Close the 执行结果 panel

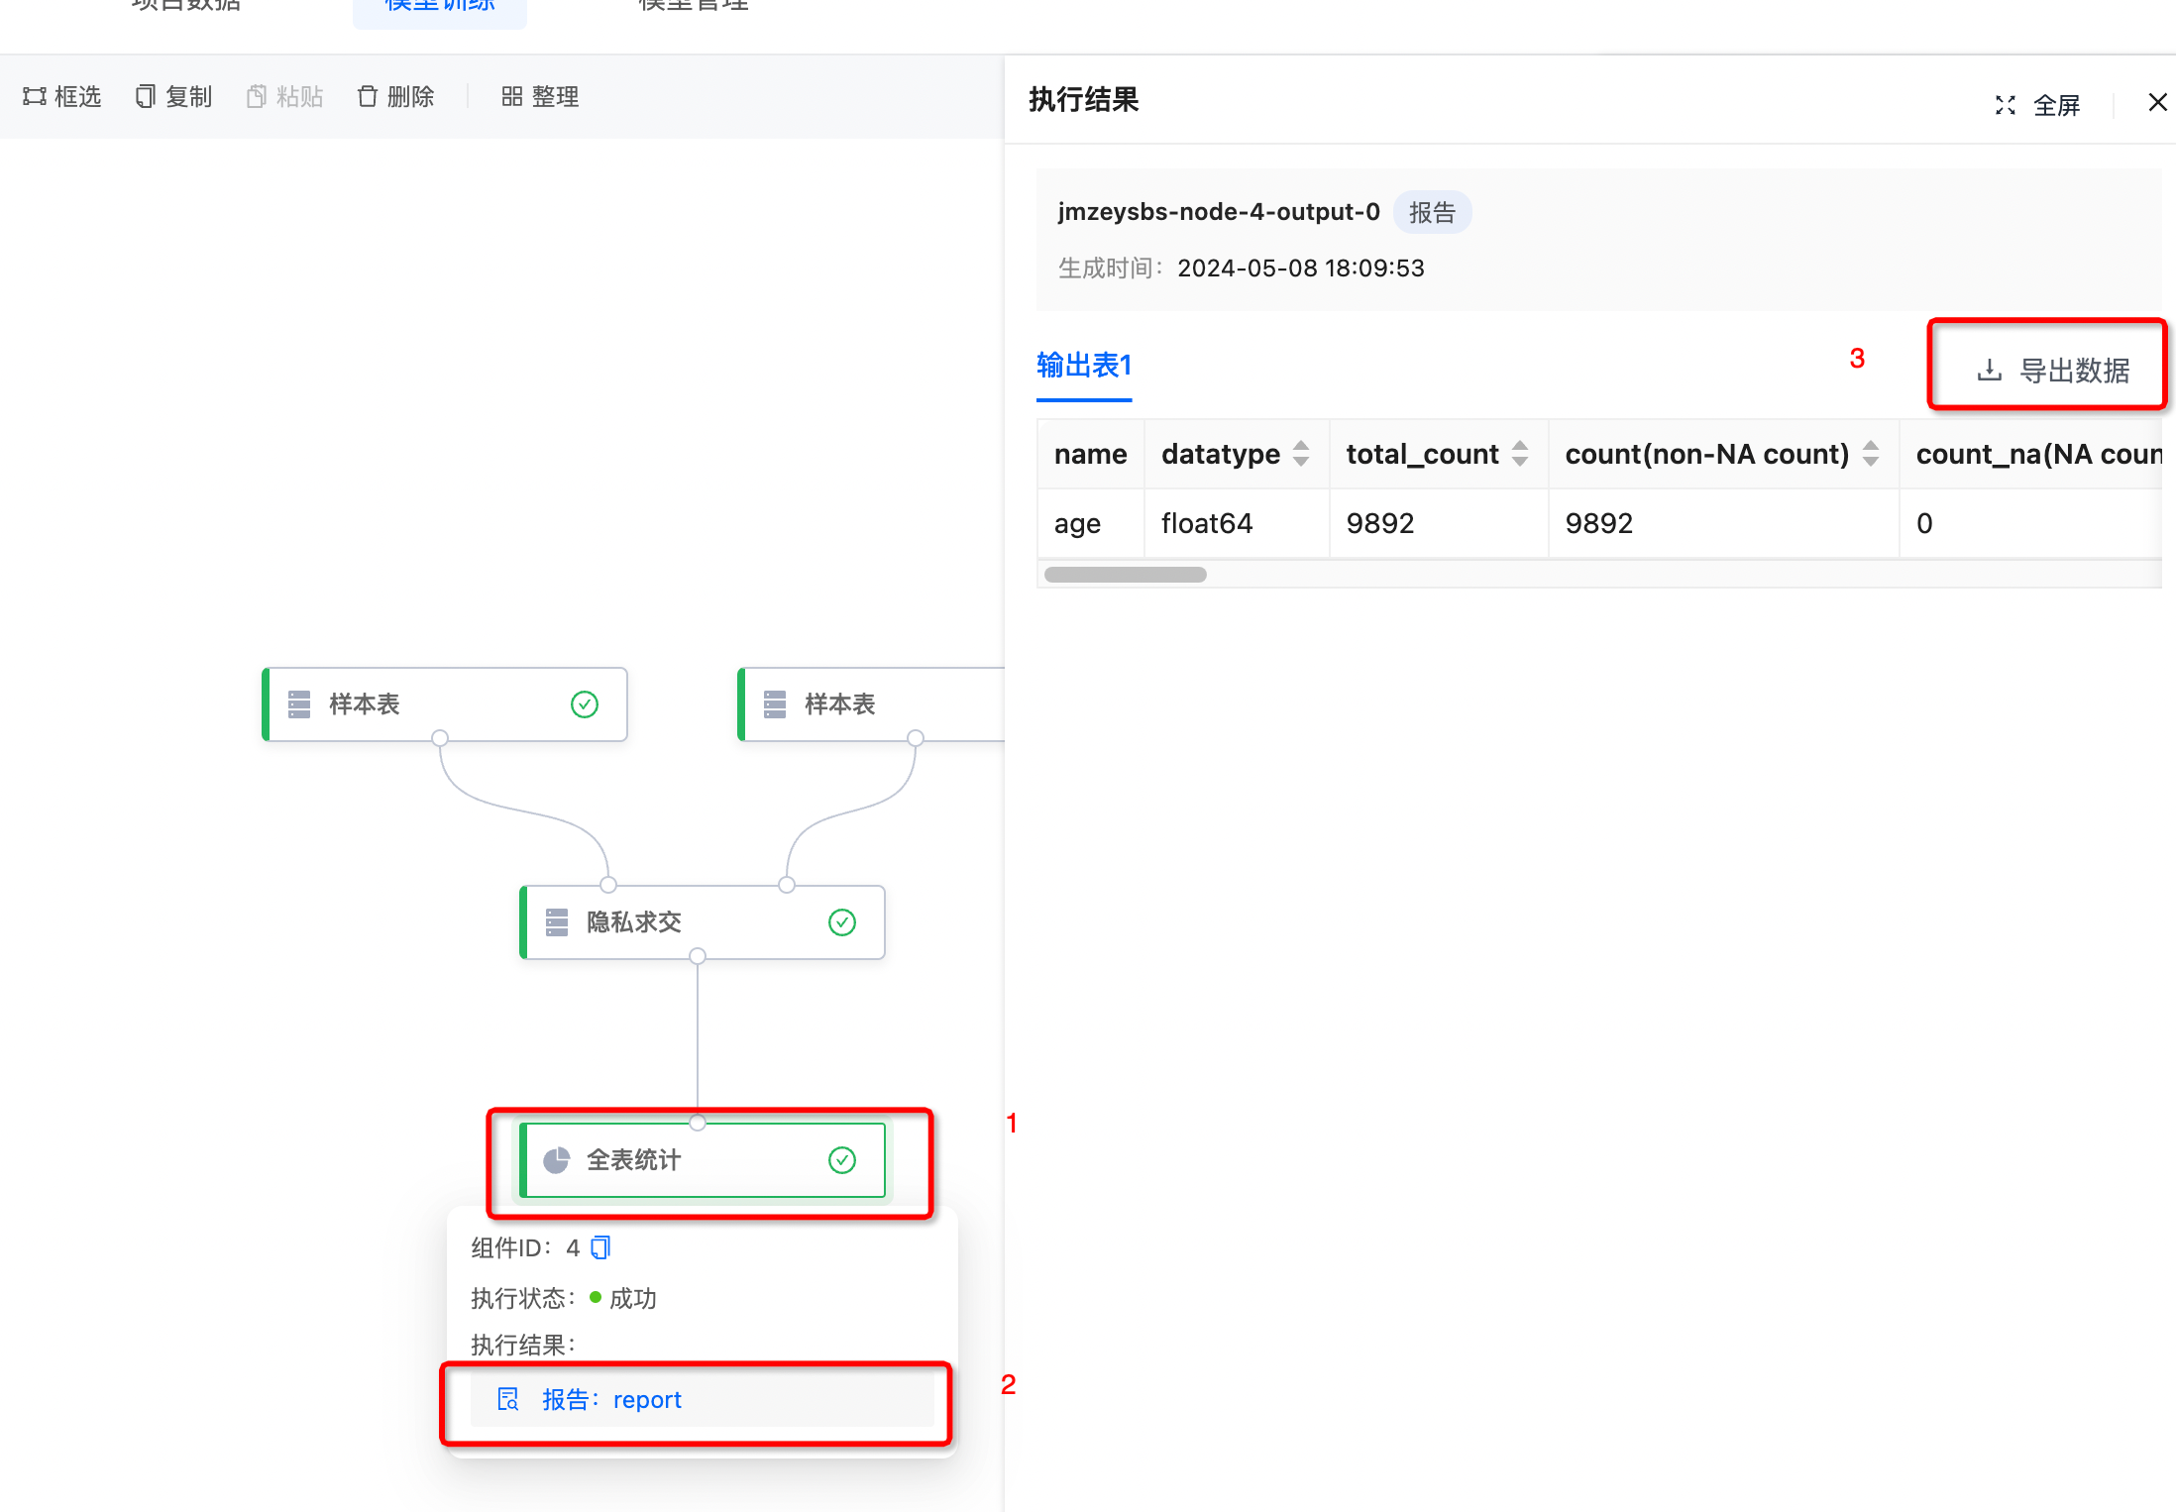[2157, 102]
